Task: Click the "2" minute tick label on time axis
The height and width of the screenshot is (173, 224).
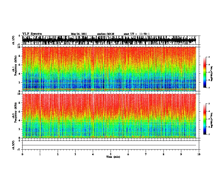Action: [58, 154]
